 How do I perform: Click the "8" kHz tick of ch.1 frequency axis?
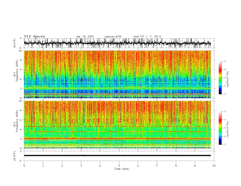(x=21, y=60)
